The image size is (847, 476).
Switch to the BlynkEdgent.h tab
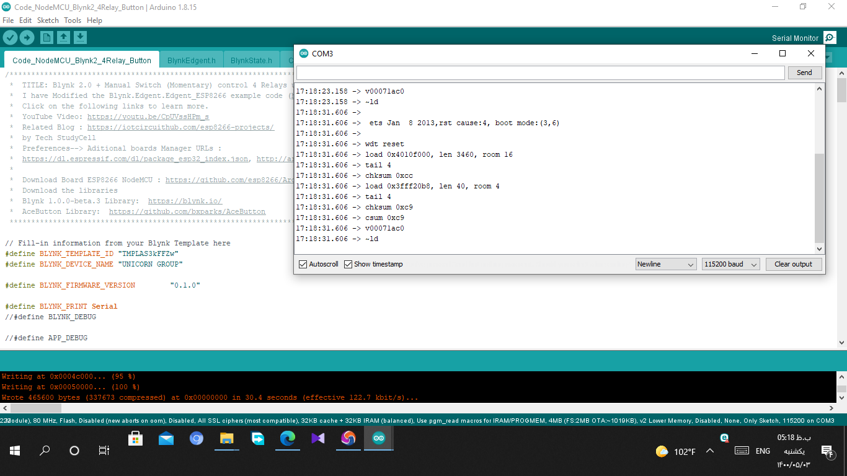pyautogui.click(x=191, y=61)
